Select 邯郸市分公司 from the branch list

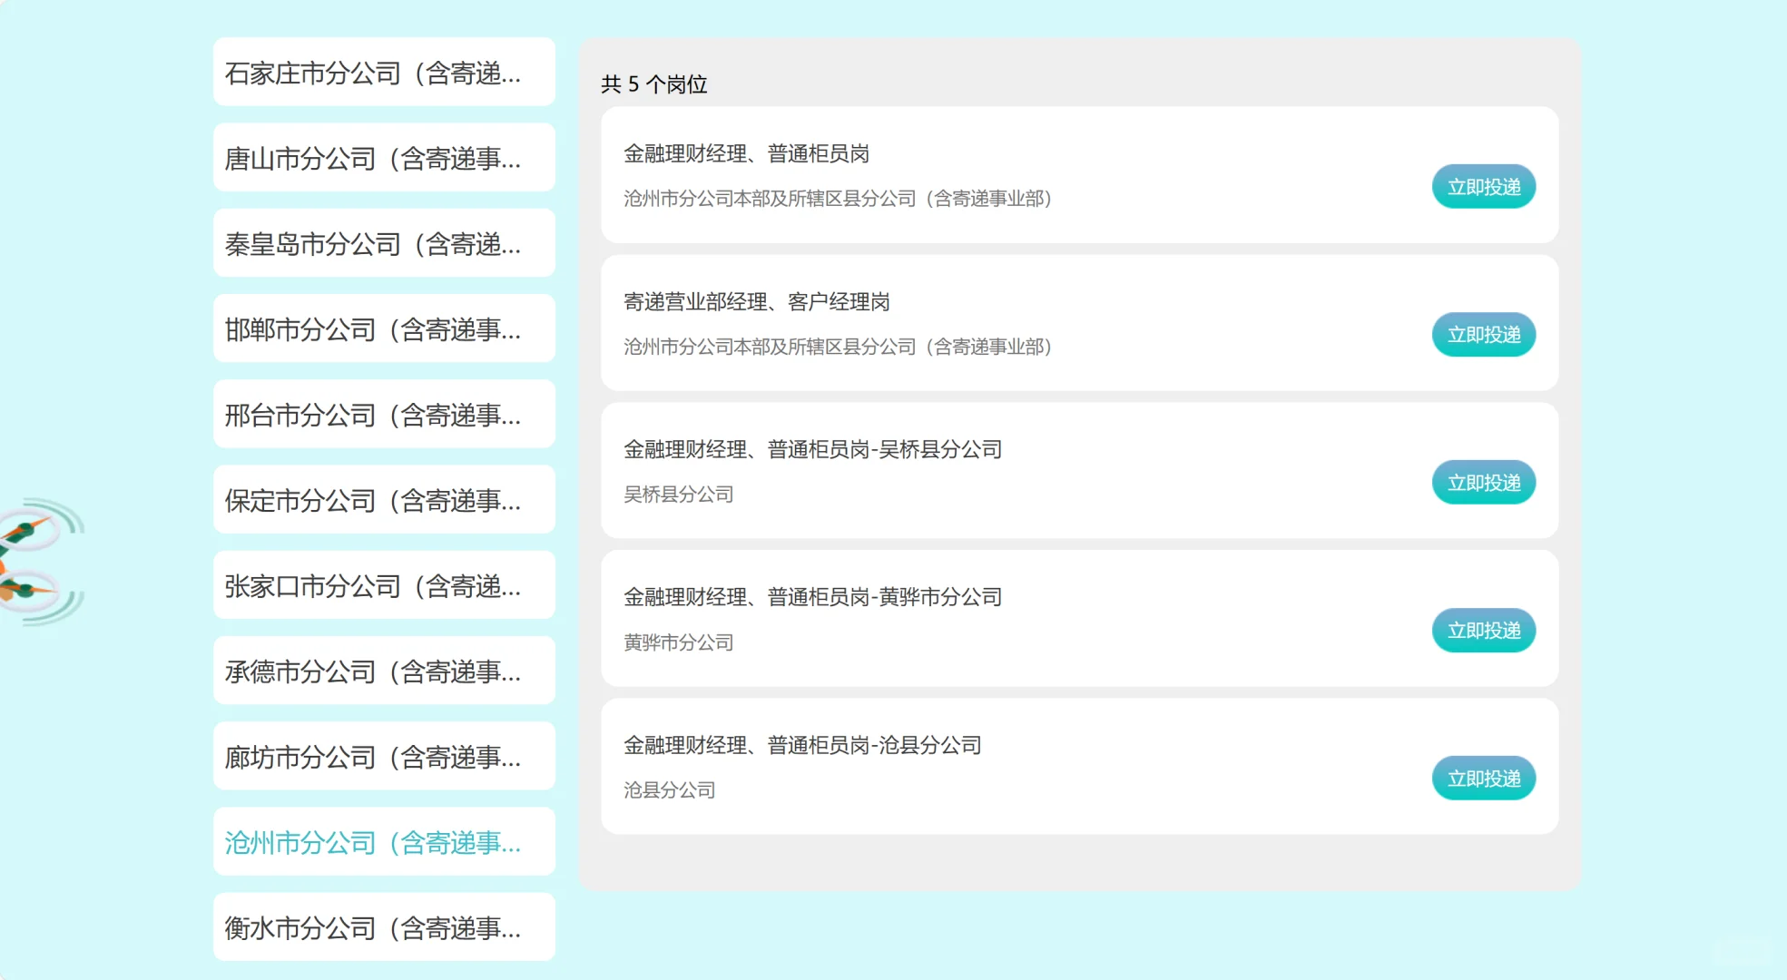[x=383, y=328]
